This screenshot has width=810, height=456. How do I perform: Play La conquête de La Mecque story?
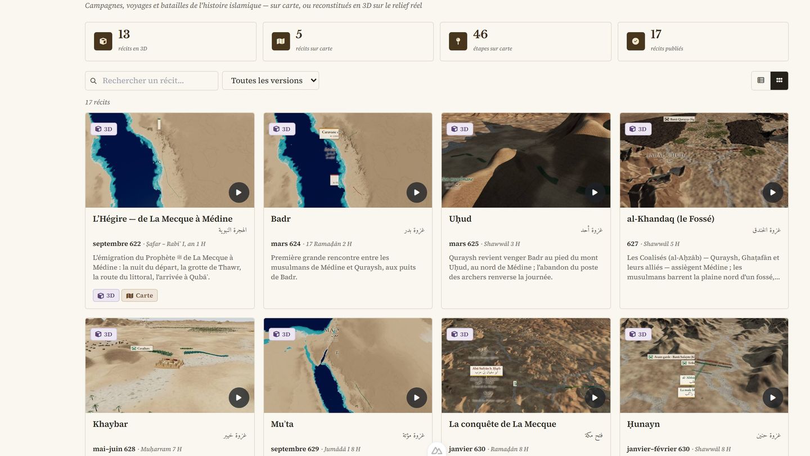595,397
